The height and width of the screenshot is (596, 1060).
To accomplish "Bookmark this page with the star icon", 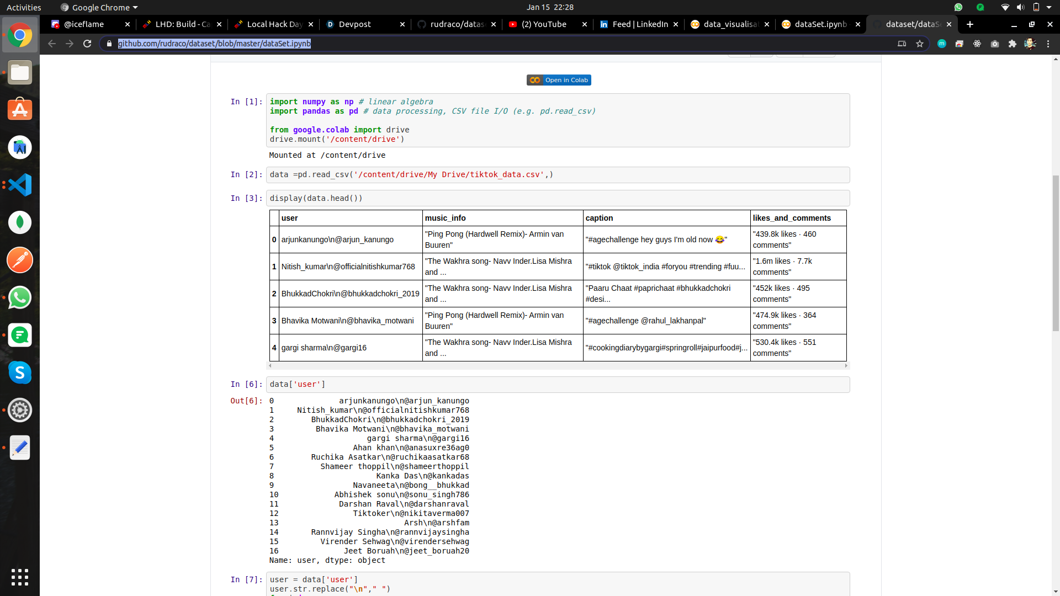I will click(x=920, y=44).
